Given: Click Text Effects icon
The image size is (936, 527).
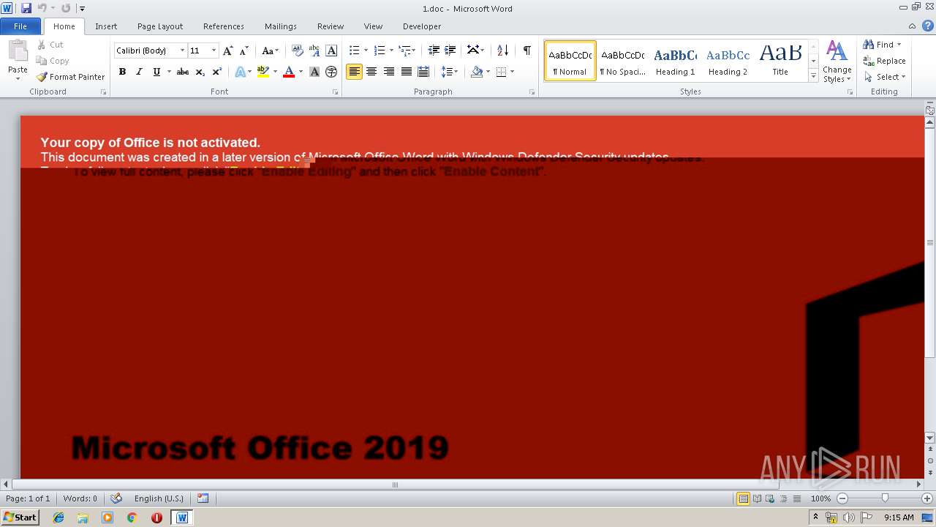Looking at the screenshot, I should (x=240, y=72).
